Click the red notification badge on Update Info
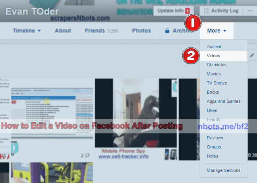Image resolution: width=257 pixels, height=183 pixels. coord(187,11)
